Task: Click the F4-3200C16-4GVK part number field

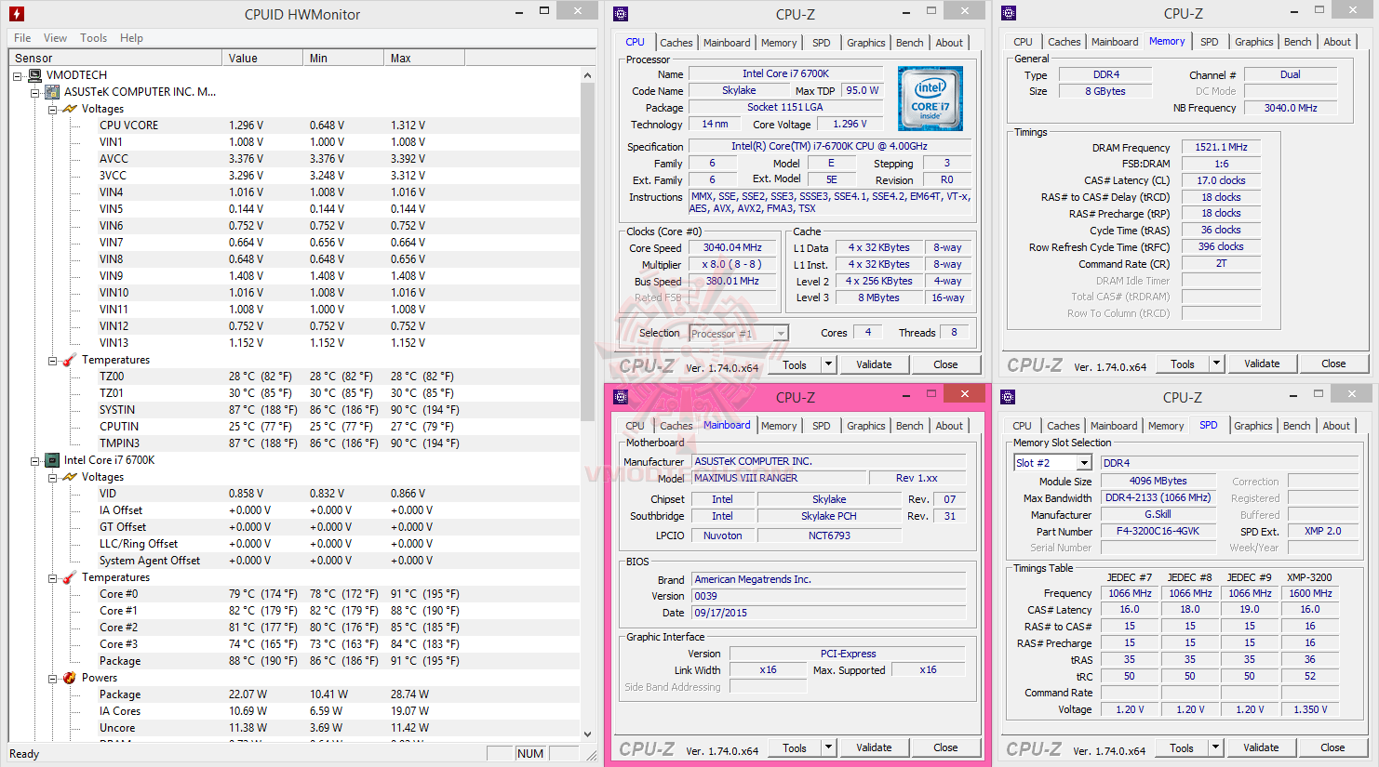Action: (x=1158, y=532)
